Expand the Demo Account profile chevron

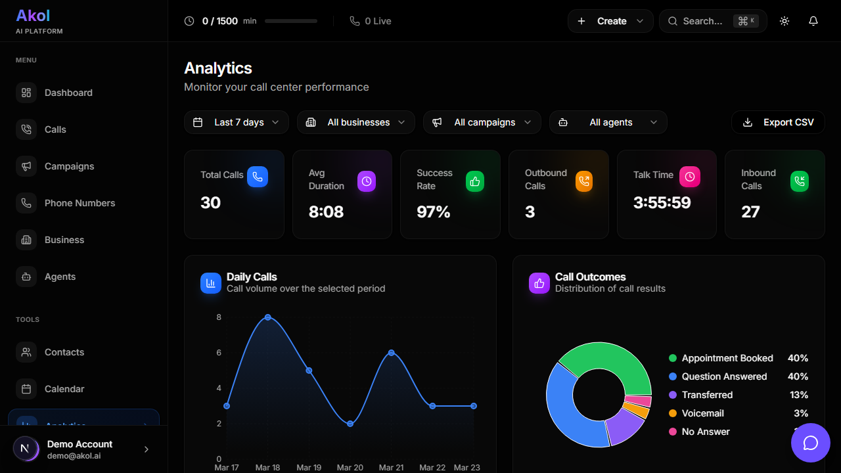tap(146, 449)
